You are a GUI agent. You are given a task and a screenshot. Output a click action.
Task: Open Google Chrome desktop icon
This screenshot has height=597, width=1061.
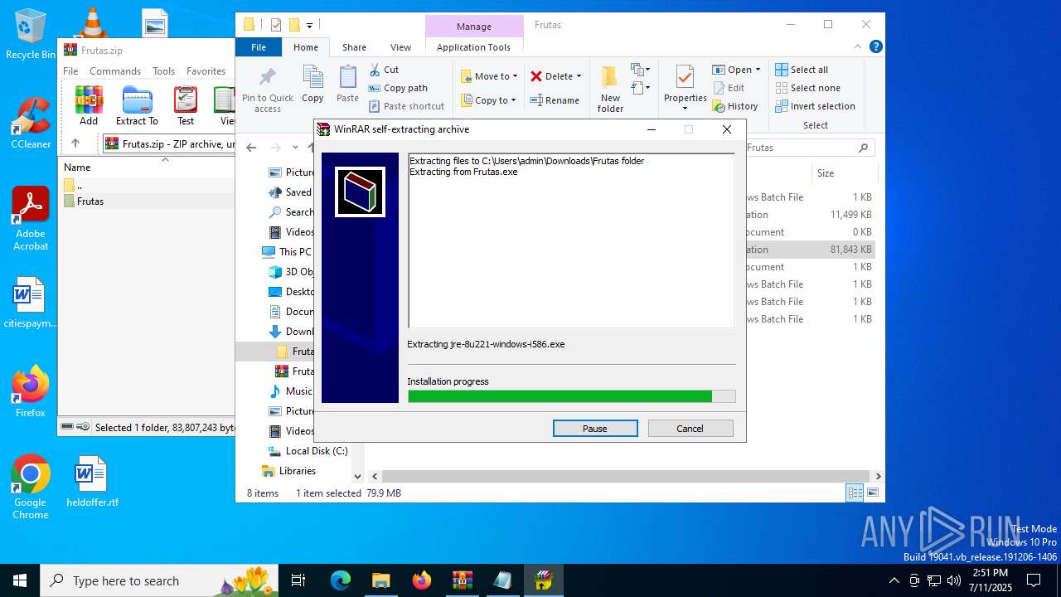(31, 487)
